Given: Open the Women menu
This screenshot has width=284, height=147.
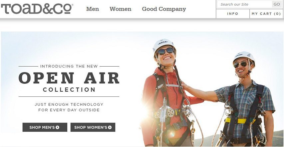Looking at the screenshot, I should pyautogui.click(x=121, y=9).
